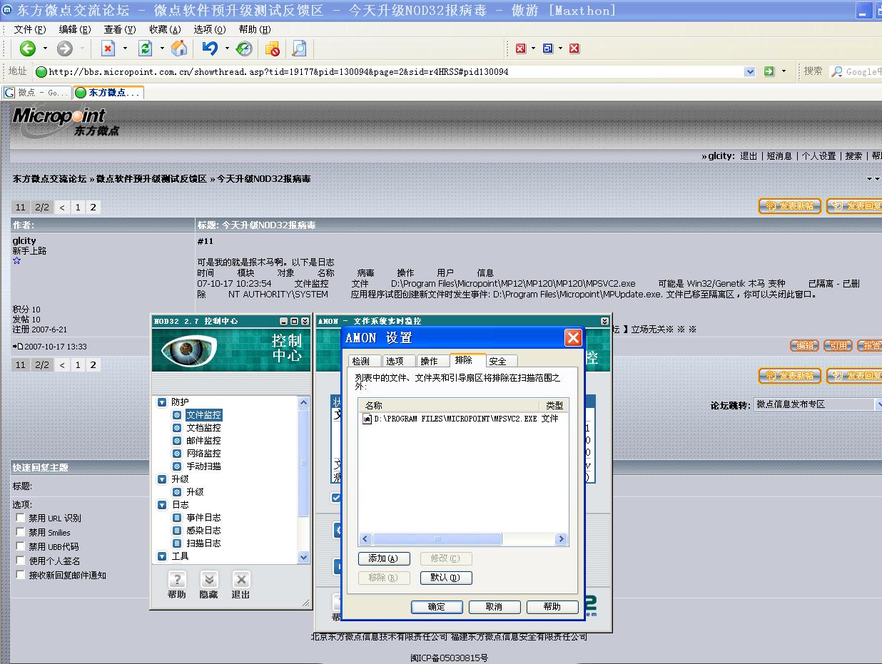882x664 pixels.
Task: Enable 接收新回复邮件通知 checkbox
Action: click(21, 575)
